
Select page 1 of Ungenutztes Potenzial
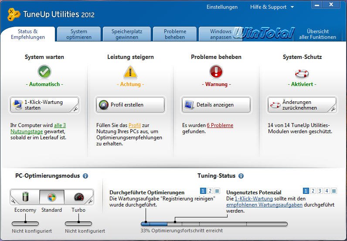pyautogui.click(x=306, y=191)
